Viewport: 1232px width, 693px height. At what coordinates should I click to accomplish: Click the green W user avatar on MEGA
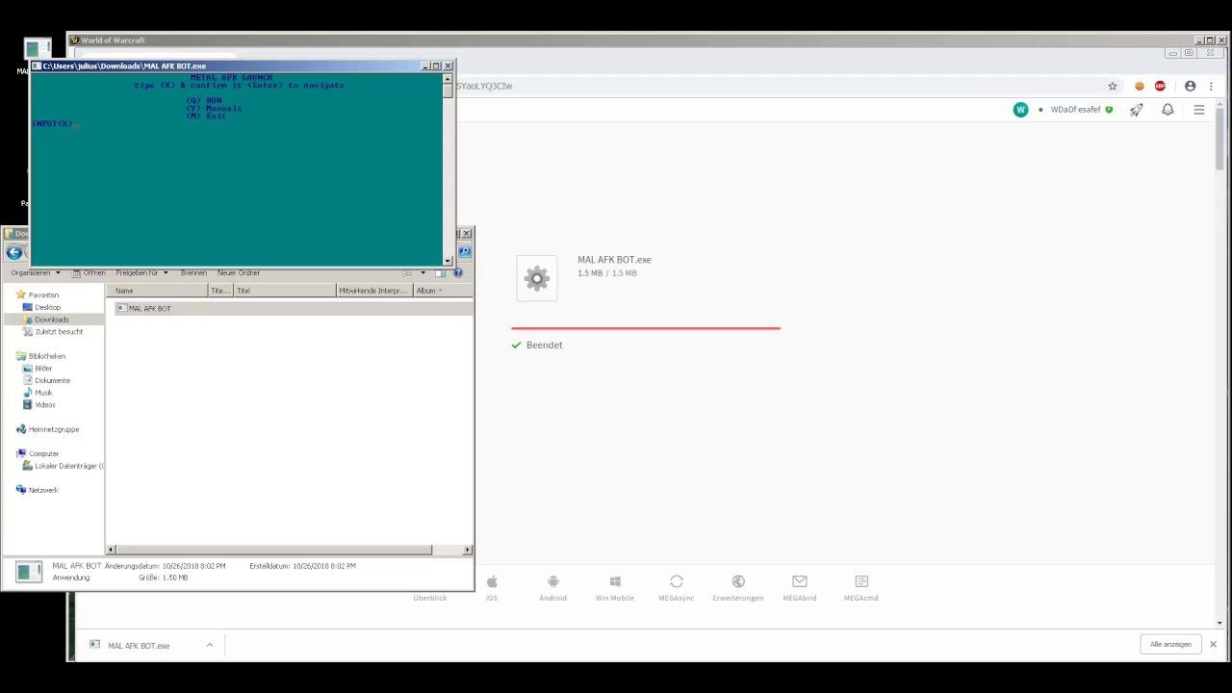pyautogui.click(x=1020, y=110)
